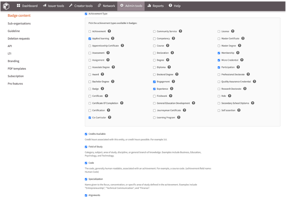Enable the Achievement checkbox
The image size is (286, 201).
tap(90, 31)
